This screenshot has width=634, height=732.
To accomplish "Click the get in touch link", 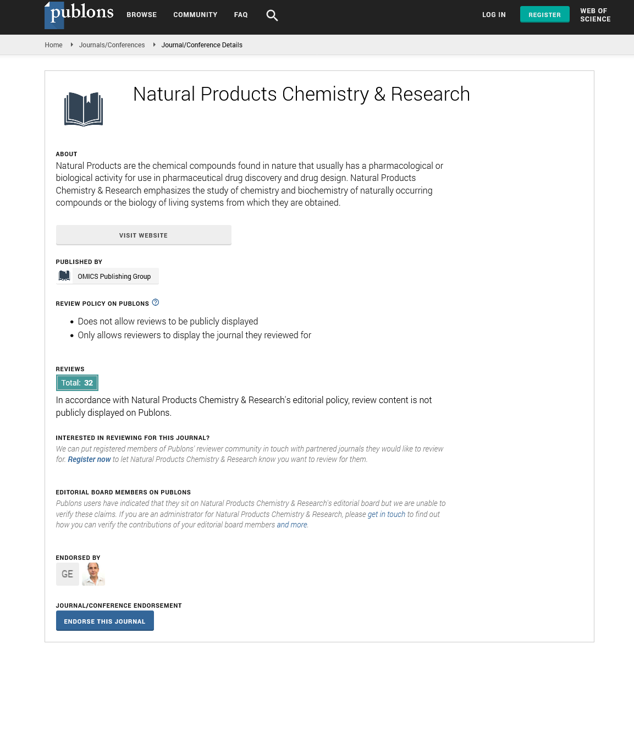I will (386, 514).
